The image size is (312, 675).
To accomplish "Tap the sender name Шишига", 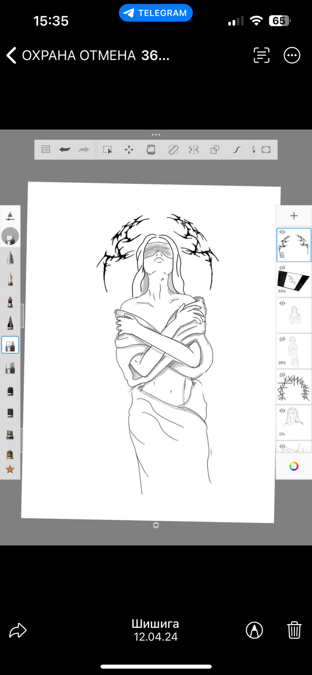I will tap(155, 624).
